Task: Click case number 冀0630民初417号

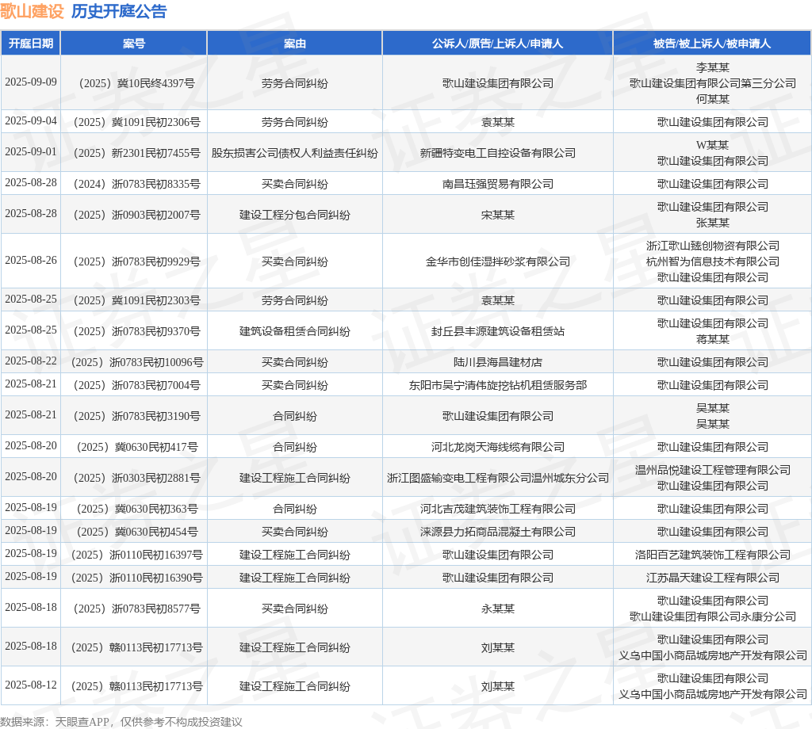Action: [x=136, y=447]
